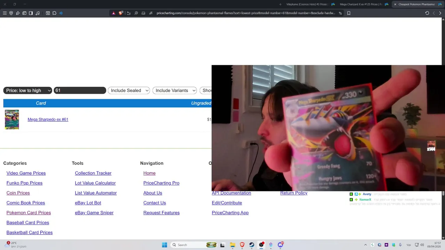Open the Brave main menu hamburger icon
Image resolution: width=445 pixels, height=250 pixels.
tap(5, 13)
